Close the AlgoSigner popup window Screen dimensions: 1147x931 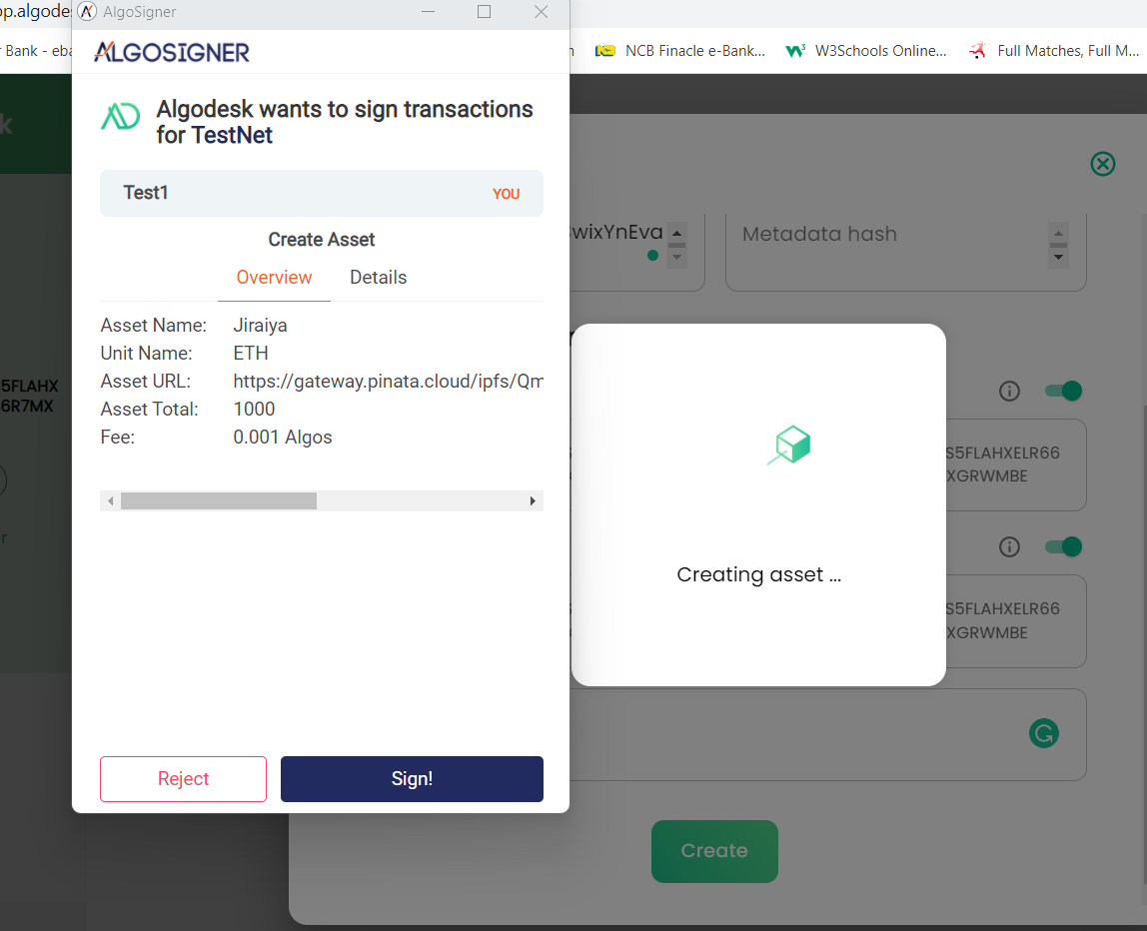(x=541, y=12)
